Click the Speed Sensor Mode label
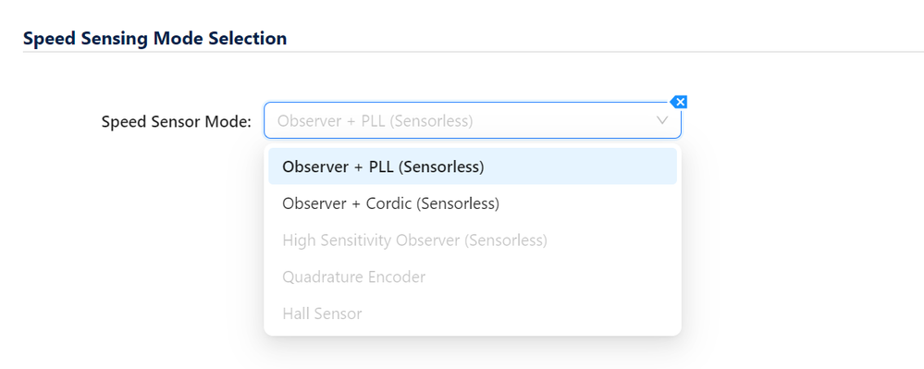The width and height of the screenshot is (924, 369). [176, 121]
